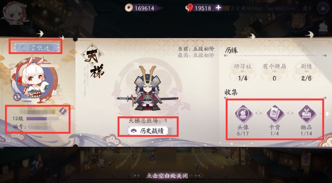Click 点击空白处关闭 to close panel
The image size is (332, 183).
click(167, 176)
